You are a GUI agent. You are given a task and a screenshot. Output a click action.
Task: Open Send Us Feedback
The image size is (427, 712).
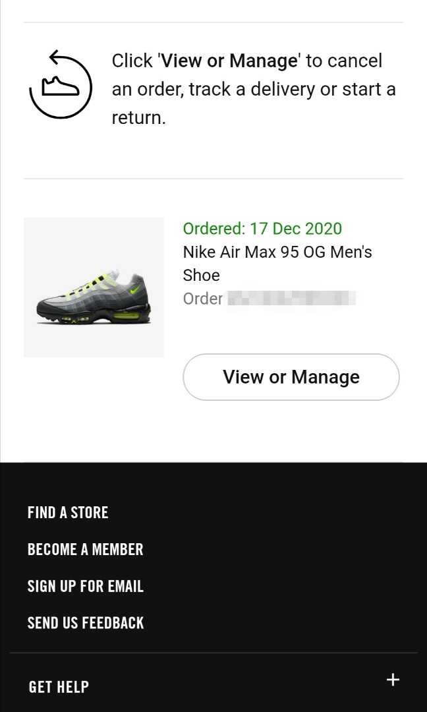click(x=85, y=622)
